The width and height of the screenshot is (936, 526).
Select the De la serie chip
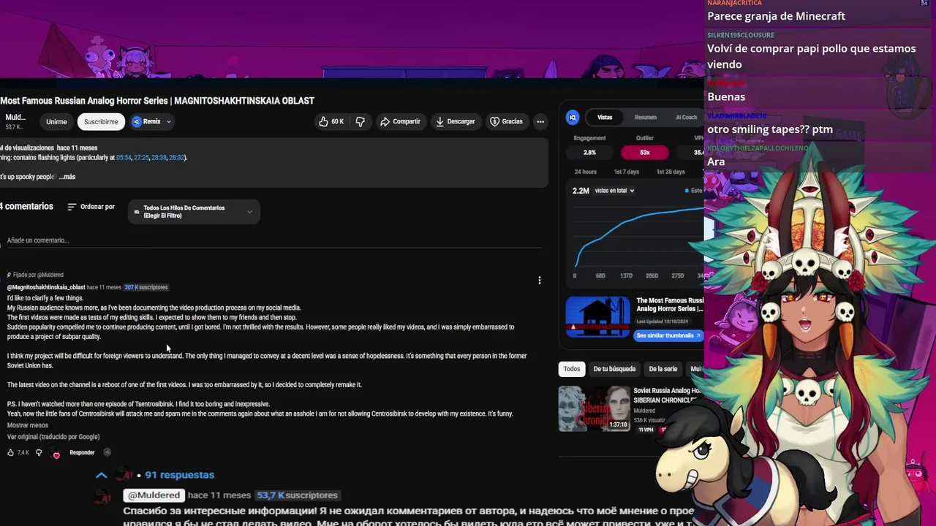(663, 369)
